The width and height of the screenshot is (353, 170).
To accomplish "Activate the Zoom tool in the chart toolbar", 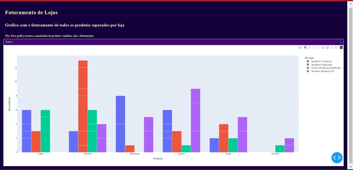I will tap(305, 47).
